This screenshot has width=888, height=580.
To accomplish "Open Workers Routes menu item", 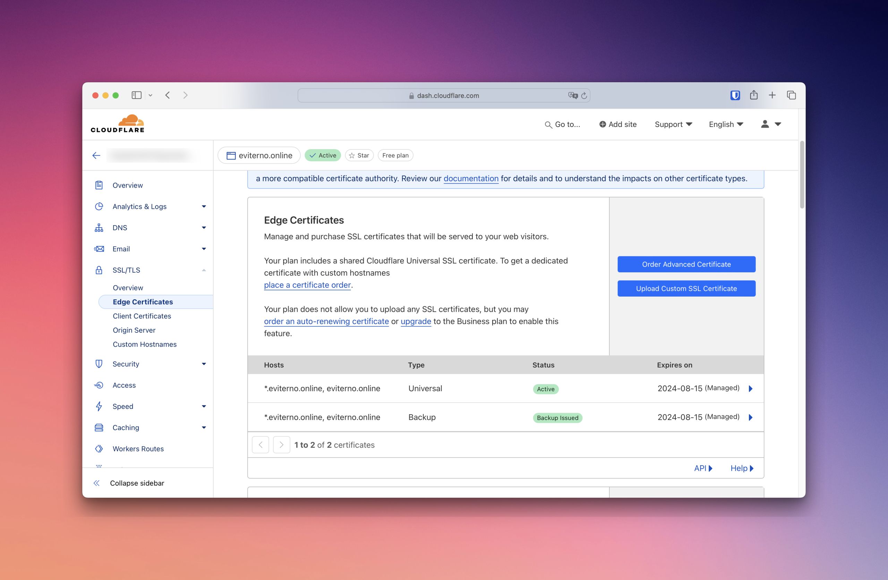I will [x=138, y=449].
